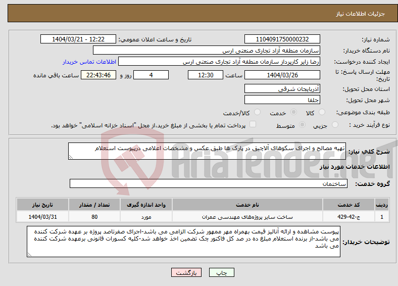Click the buyer organization name field
This screenshot has width=398, height=286.
207,51
